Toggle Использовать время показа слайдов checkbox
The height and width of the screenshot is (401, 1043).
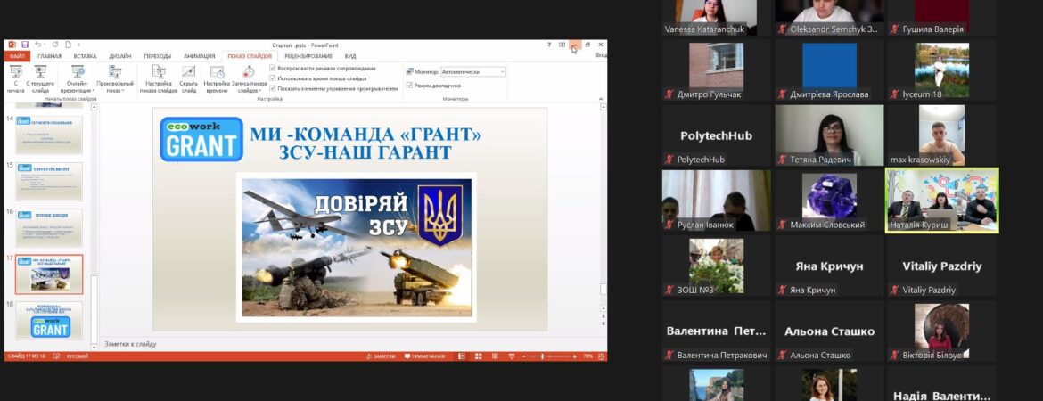tap(273, 78)
